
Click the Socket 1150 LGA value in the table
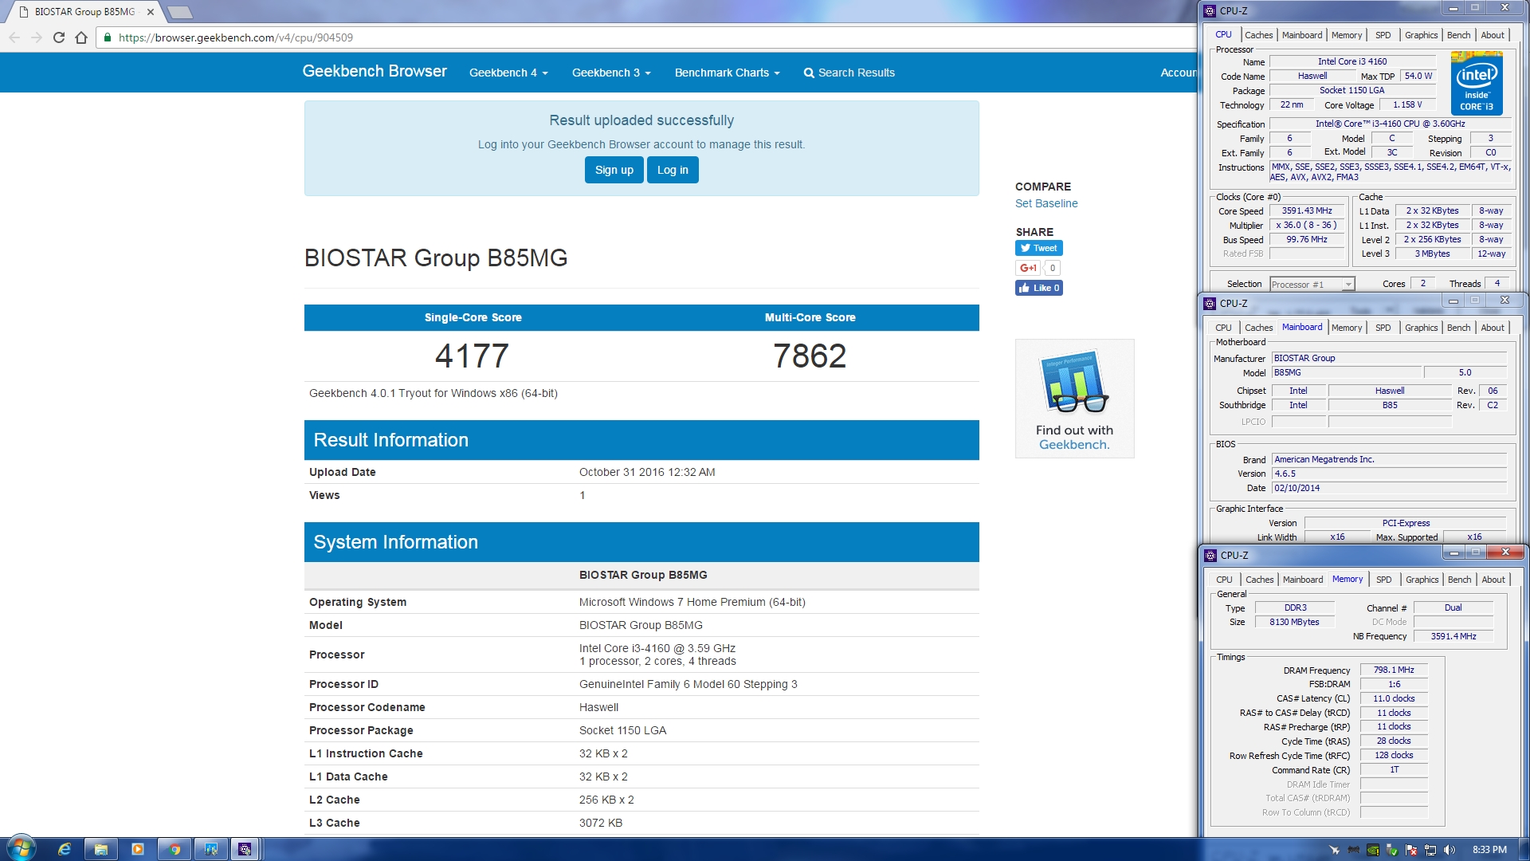click(x=622, y=730)
